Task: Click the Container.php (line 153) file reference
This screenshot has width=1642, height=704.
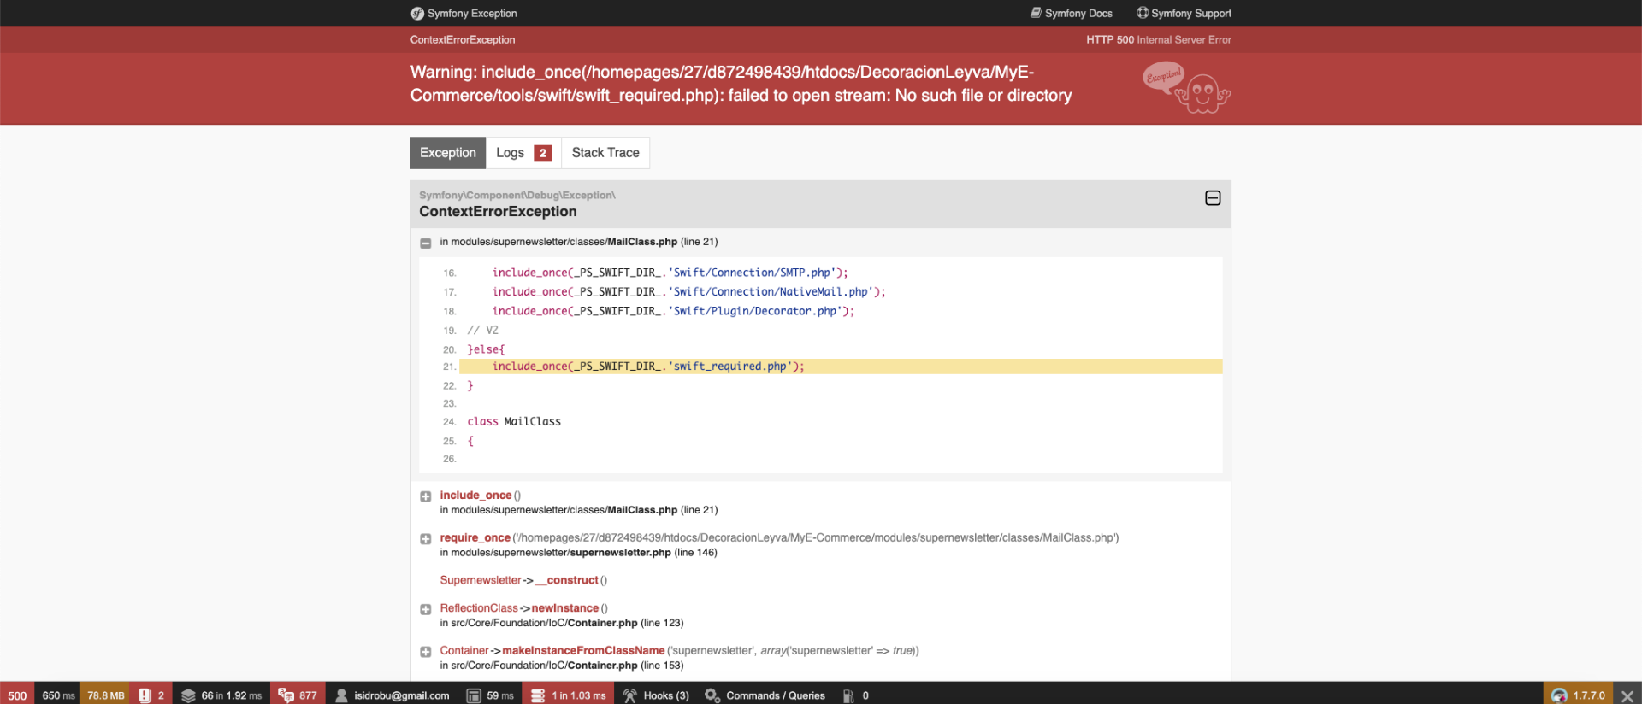Action: tap(561, 666)
